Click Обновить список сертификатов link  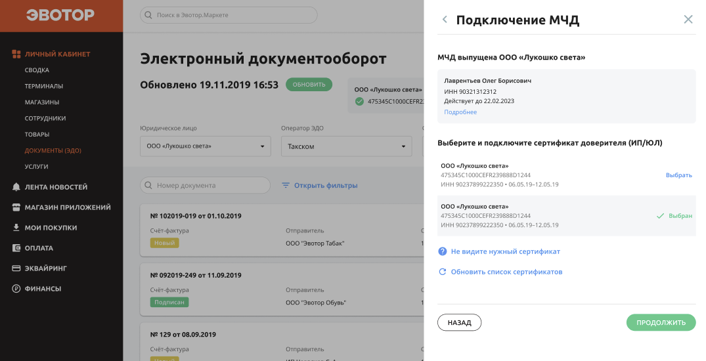506,272
